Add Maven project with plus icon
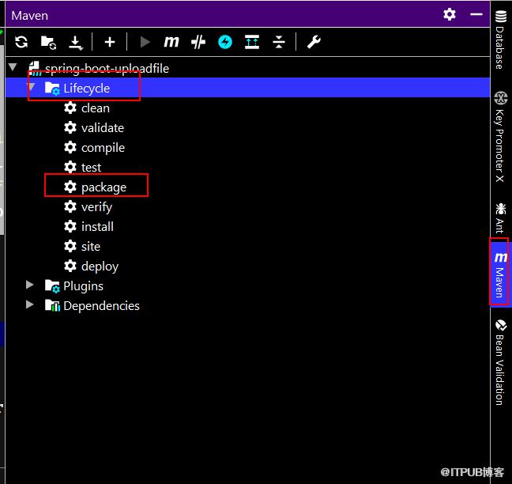 click(110, 42)
